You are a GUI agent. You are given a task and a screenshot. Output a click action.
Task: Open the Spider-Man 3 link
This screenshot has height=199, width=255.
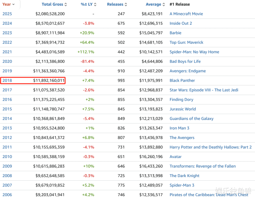182,185
